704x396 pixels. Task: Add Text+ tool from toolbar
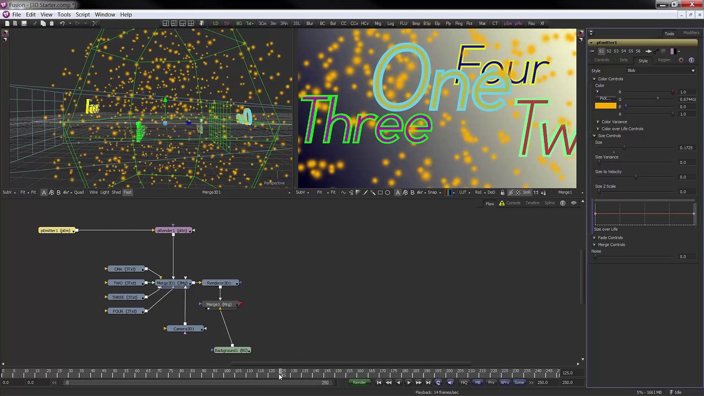[250, 23]
